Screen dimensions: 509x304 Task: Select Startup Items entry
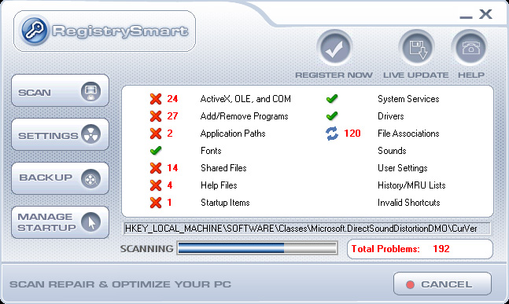coord(225,203)
